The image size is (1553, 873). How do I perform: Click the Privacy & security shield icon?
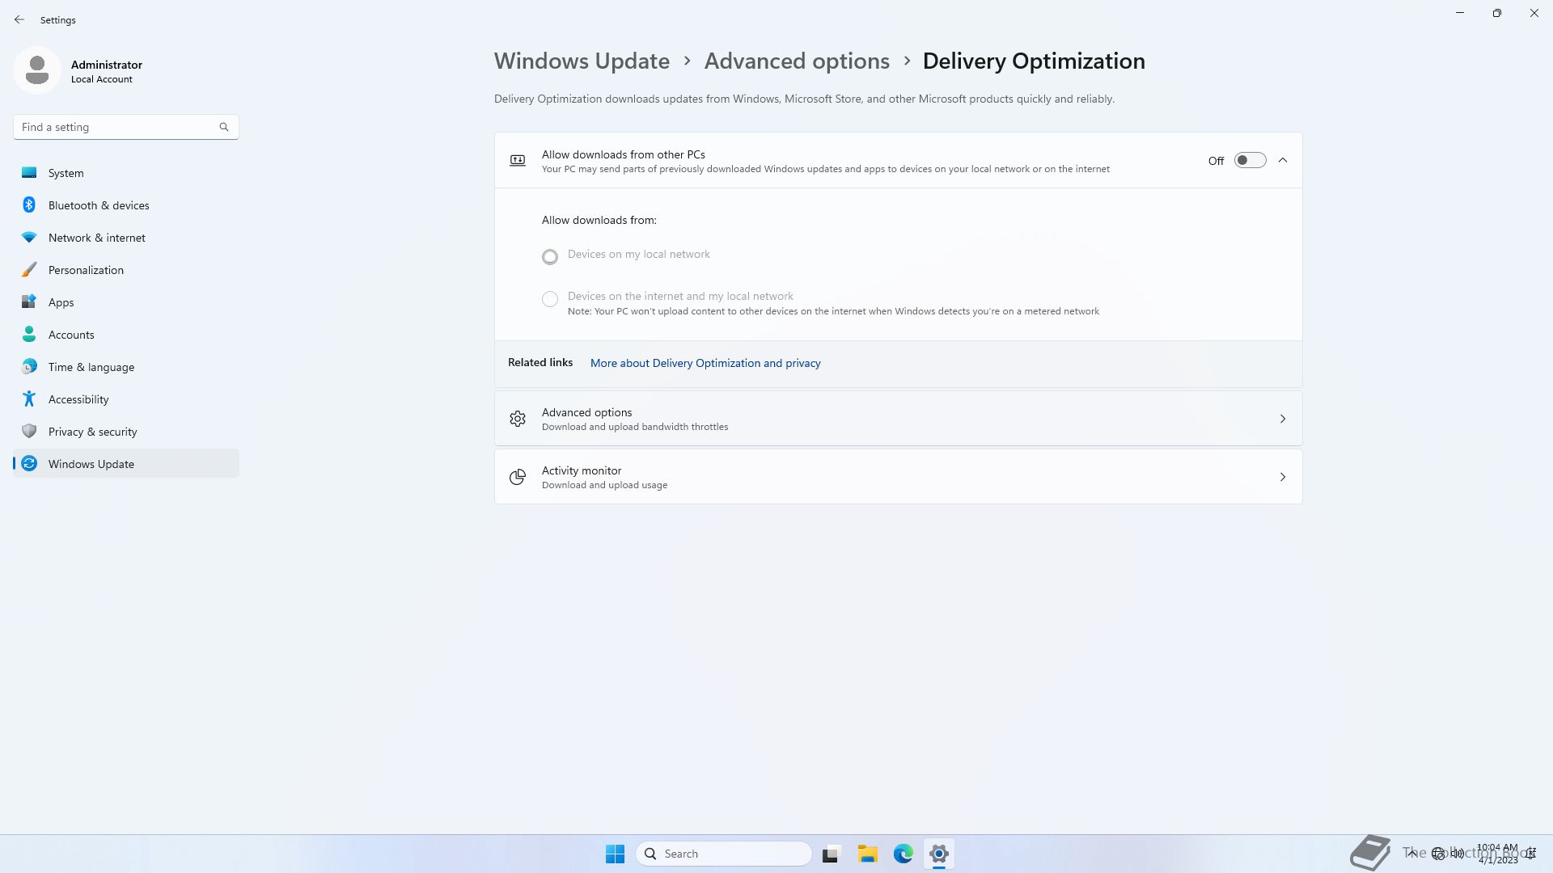tap(29, 431)
